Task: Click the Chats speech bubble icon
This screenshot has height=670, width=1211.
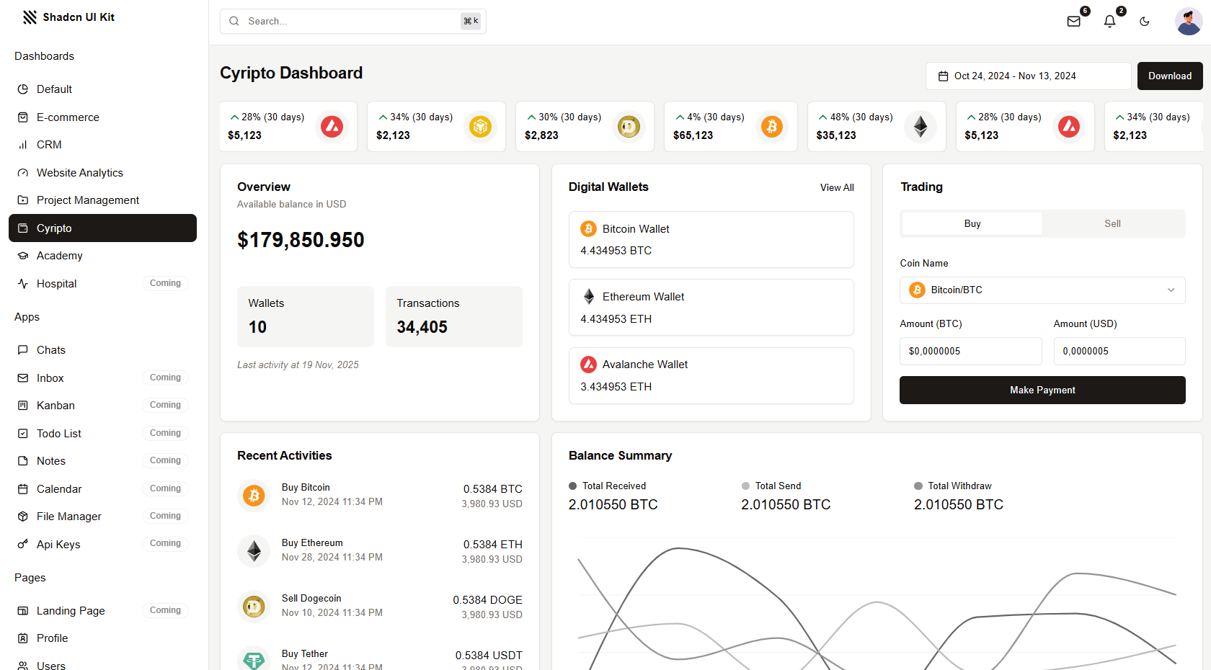Action: tap(23, 350)
